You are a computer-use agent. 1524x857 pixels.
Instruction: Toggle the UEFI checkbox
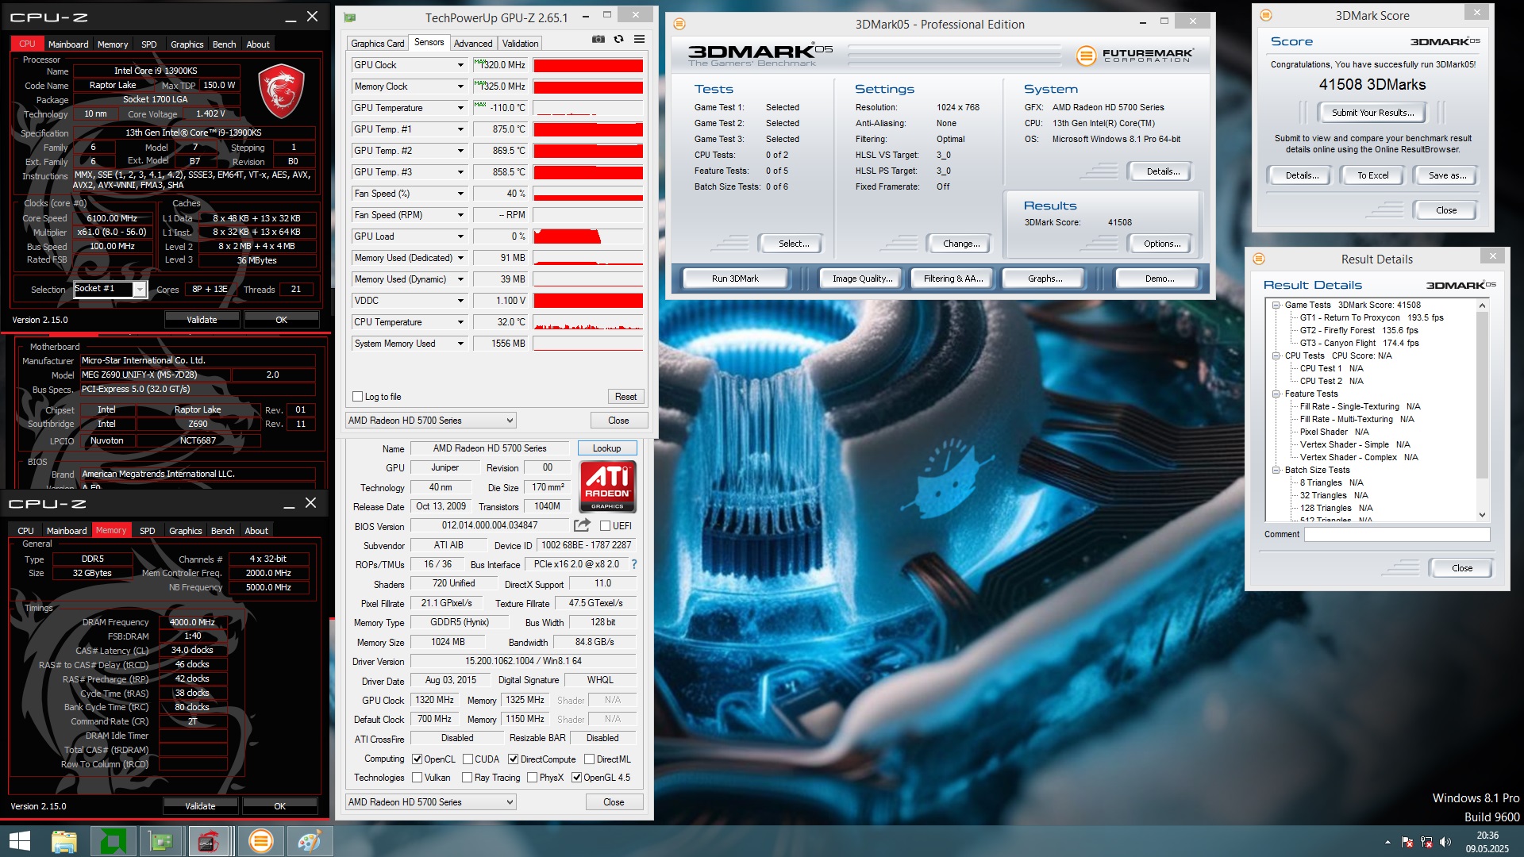point(605,525)
